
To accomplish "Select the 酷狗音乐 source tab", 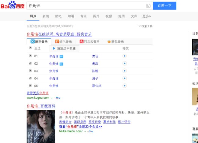I will point(39,41).
